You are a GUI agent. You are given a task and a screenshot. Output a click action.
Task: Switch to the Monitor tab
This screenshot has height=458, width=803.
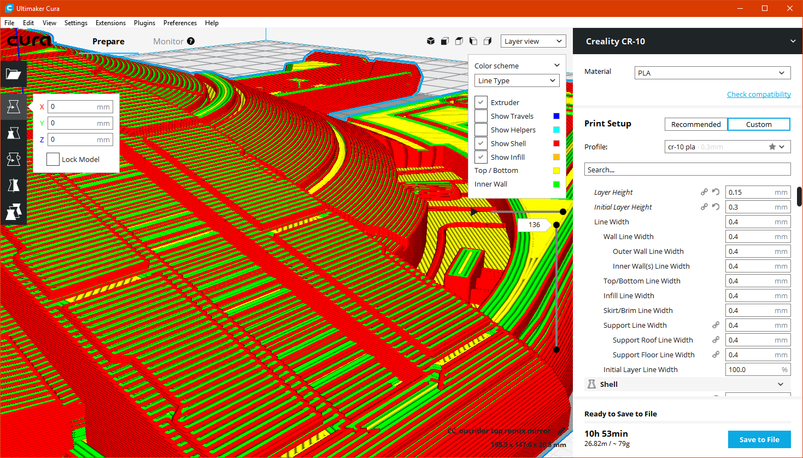point(168,41)
